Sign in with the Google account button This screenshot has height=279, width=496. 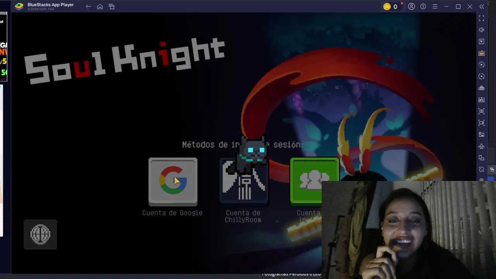point(173,181)
